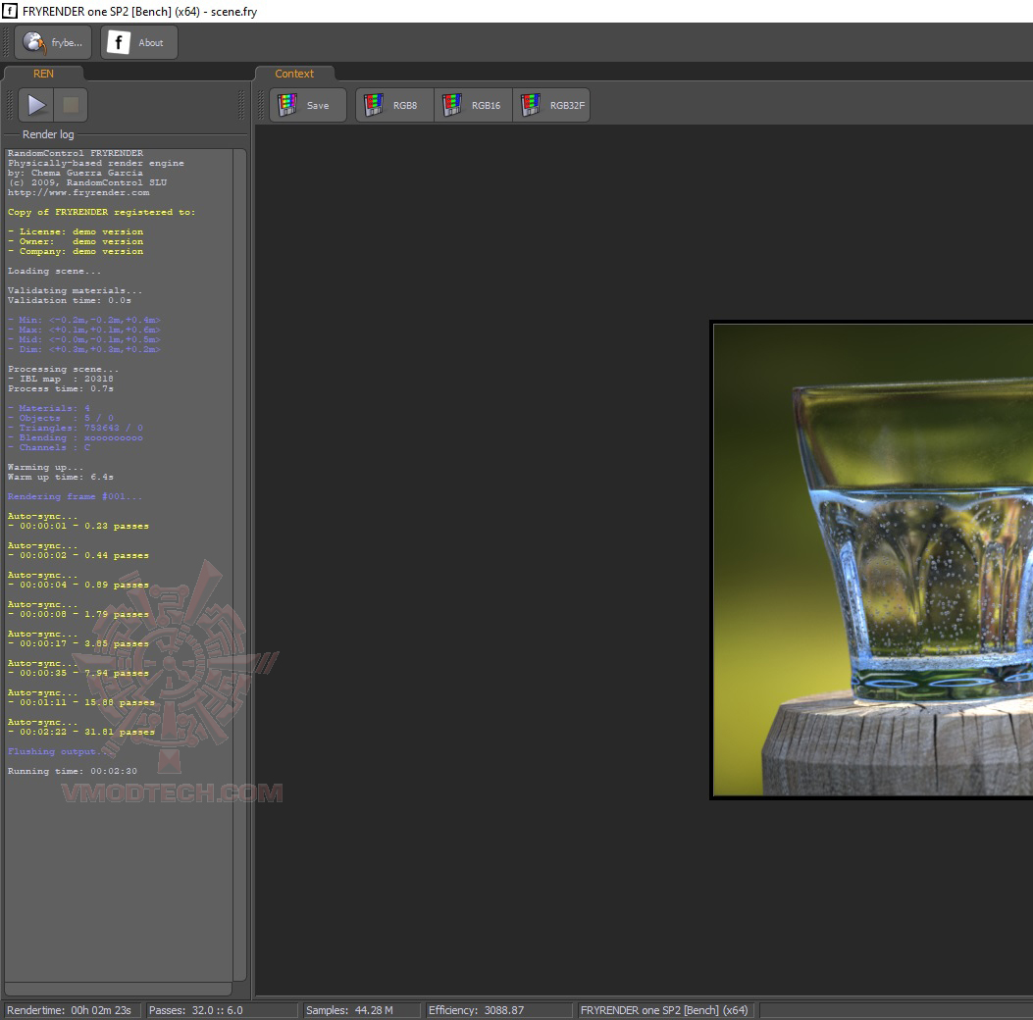This screenshot has height=1020, width=1033.
Task: Click the frybe... globe toolbar button
Action: tap(53, 43)
